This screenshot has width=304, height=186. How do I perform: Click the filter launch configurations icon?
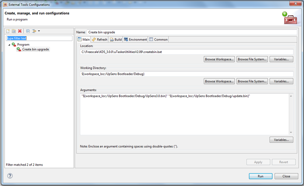[x=34, y=31]
